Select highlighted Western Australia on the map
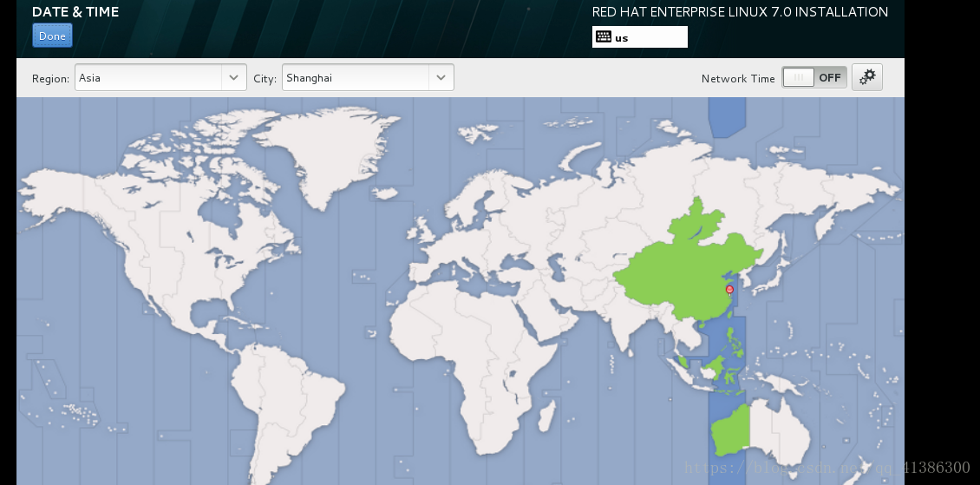980x485 pixels. pos(730,430)
